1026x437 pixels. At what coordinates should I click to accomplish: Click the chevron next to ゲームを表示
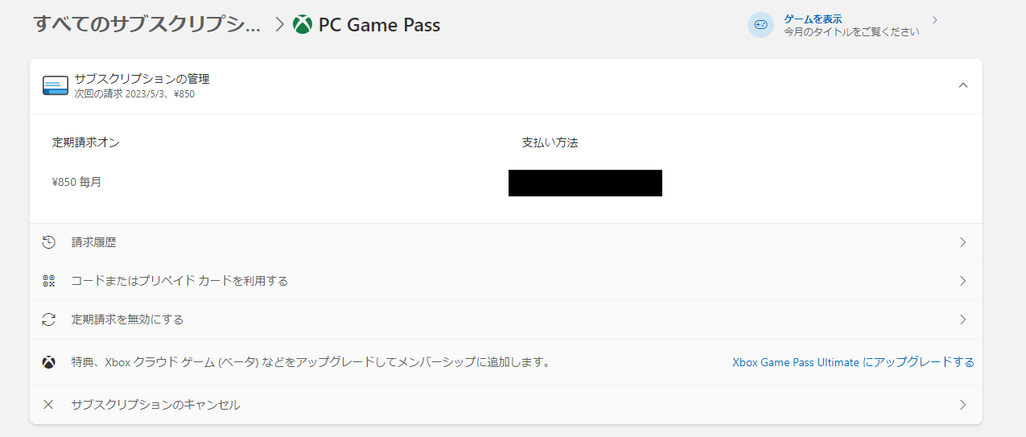[x=935, y=20]
